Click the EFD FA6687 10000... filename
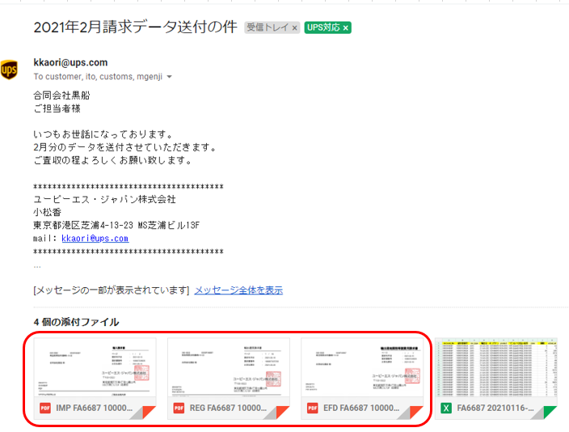Viewport: 569px width, 432px height. [361, 408]
